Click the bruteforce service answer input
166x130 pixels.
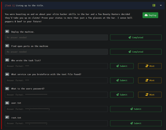[x=56, y=80]
